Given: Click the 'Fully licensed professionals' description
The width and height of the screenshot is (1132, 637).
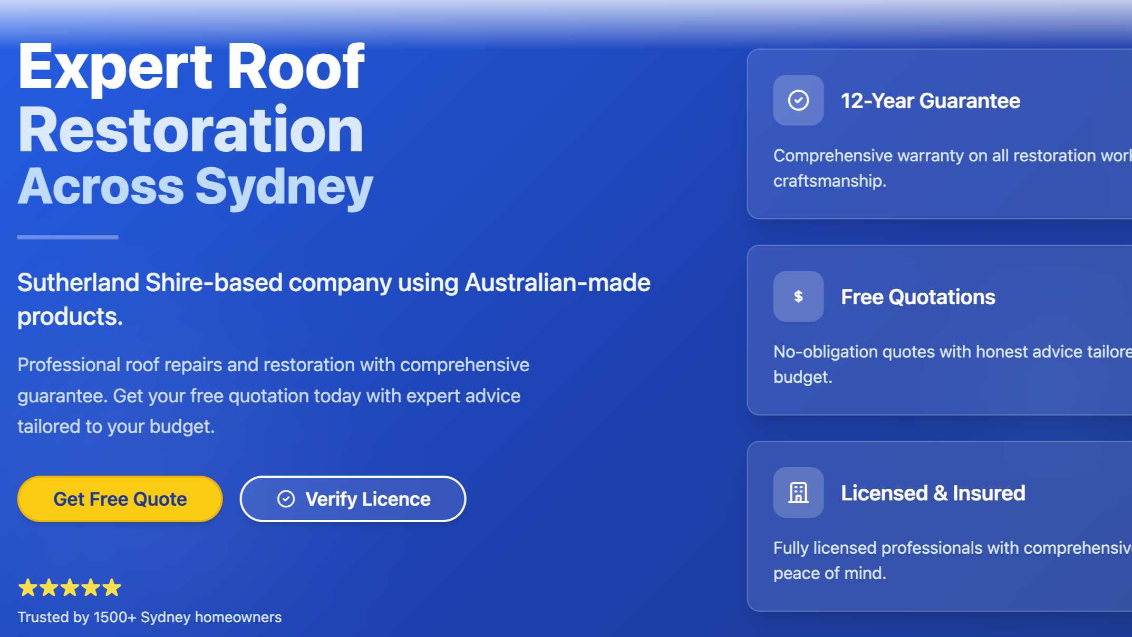Looking at the screenshot, I should pyautogui.click(x=952, y=561).
